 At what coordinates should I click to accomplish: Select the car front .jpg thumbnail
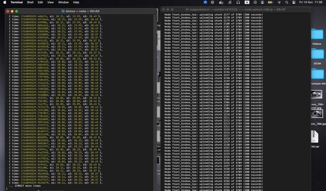point(317,94)
